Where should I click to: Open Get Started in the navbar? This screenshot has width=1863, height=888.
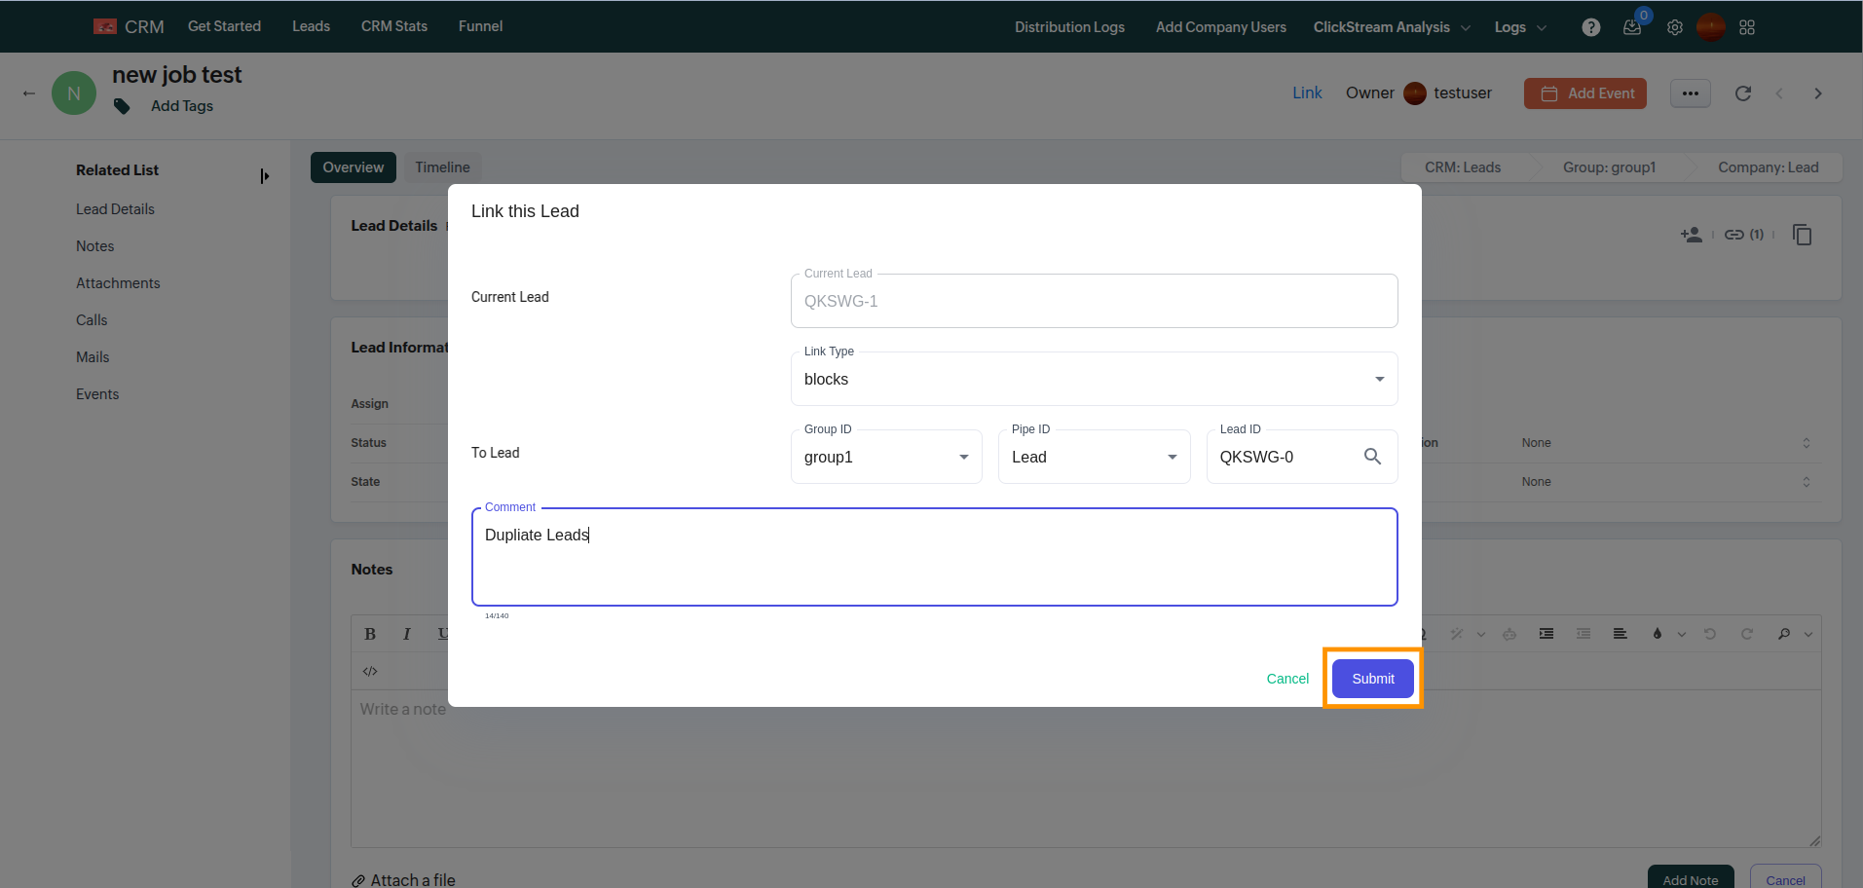(224, 26)
